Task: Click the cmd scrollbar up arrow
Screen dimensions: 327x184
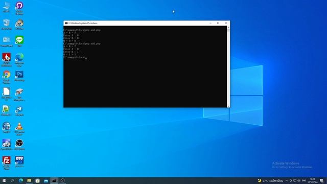Action: 228,27
